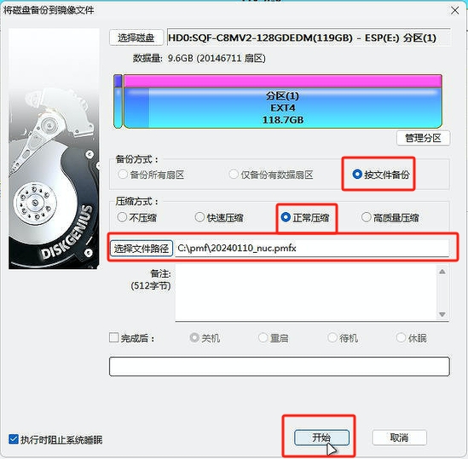This screenshot has width=468, height=459.
Task: Select 不压缩 compression option
Action: coord(136,217)
